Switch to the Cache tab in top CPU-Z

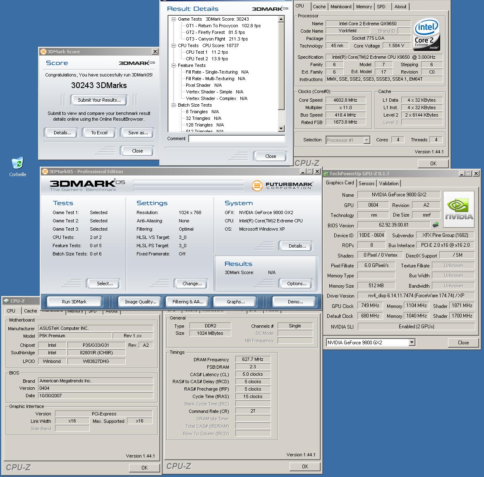[319, 7]
